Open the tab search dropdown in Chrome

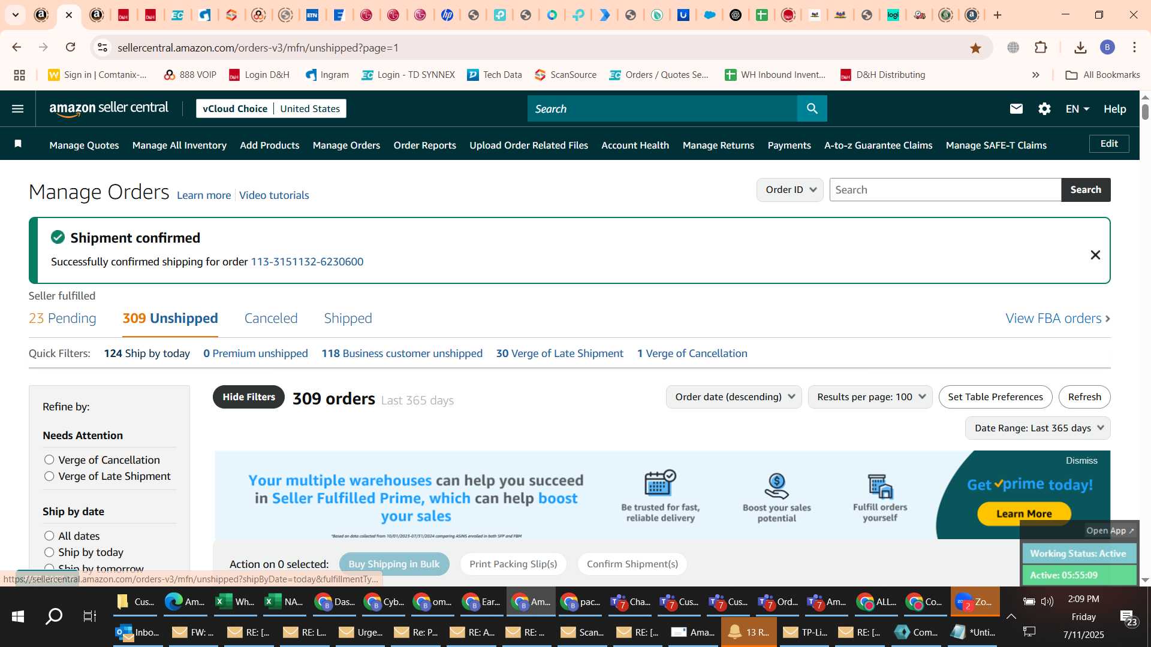pyautogui.click(x=16, y=15)
